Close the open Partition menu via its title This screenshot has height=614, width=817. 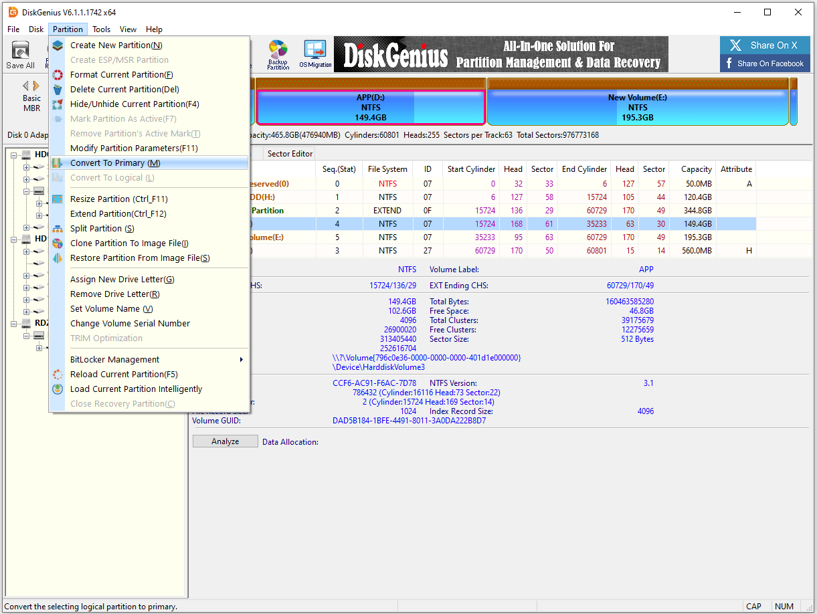[x=68, y=29]
